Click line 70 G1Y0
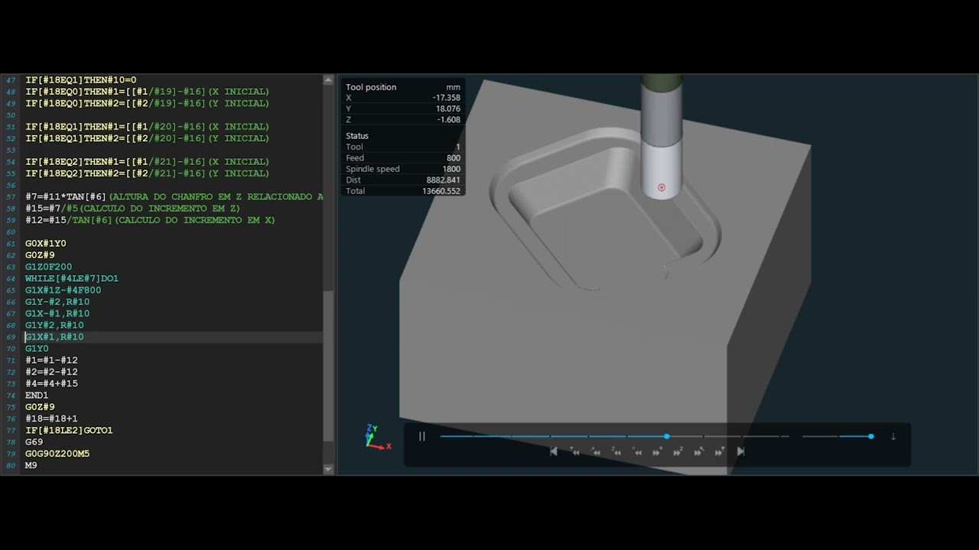The width and height of the screenshot is (979, 550). pos(37,348)
